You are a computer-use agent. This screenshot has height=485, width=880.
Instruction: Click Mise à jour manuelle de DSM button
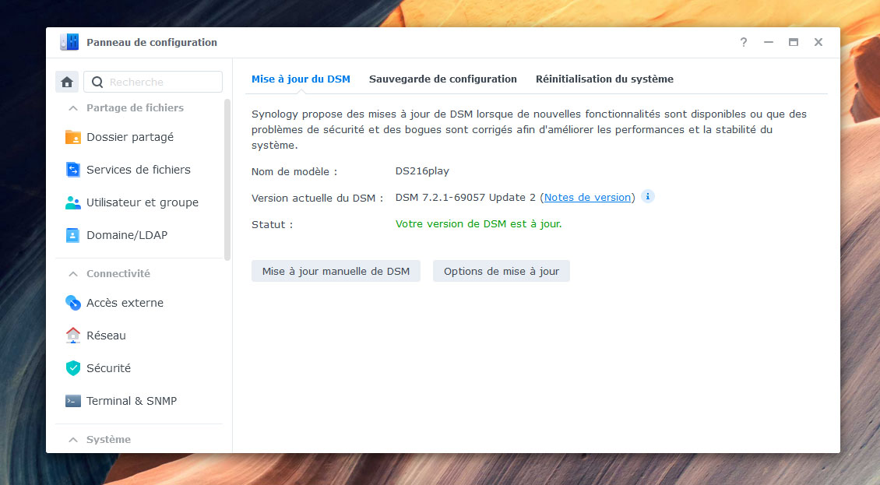point(336,271)
